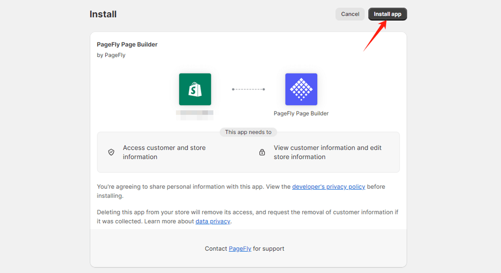Click the Install app button

point(387,14)
